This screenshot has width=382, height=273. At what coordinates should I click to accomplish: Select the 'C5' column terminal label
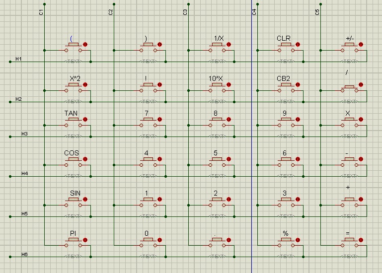[317, 12]
